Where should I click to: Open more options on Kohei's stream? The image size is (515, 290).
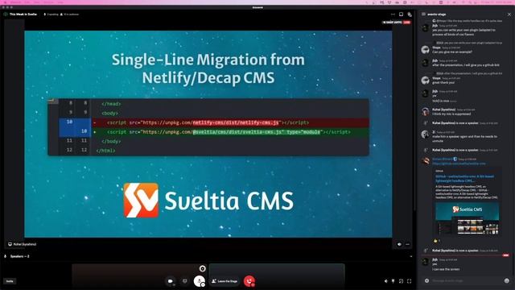[408, 244]
